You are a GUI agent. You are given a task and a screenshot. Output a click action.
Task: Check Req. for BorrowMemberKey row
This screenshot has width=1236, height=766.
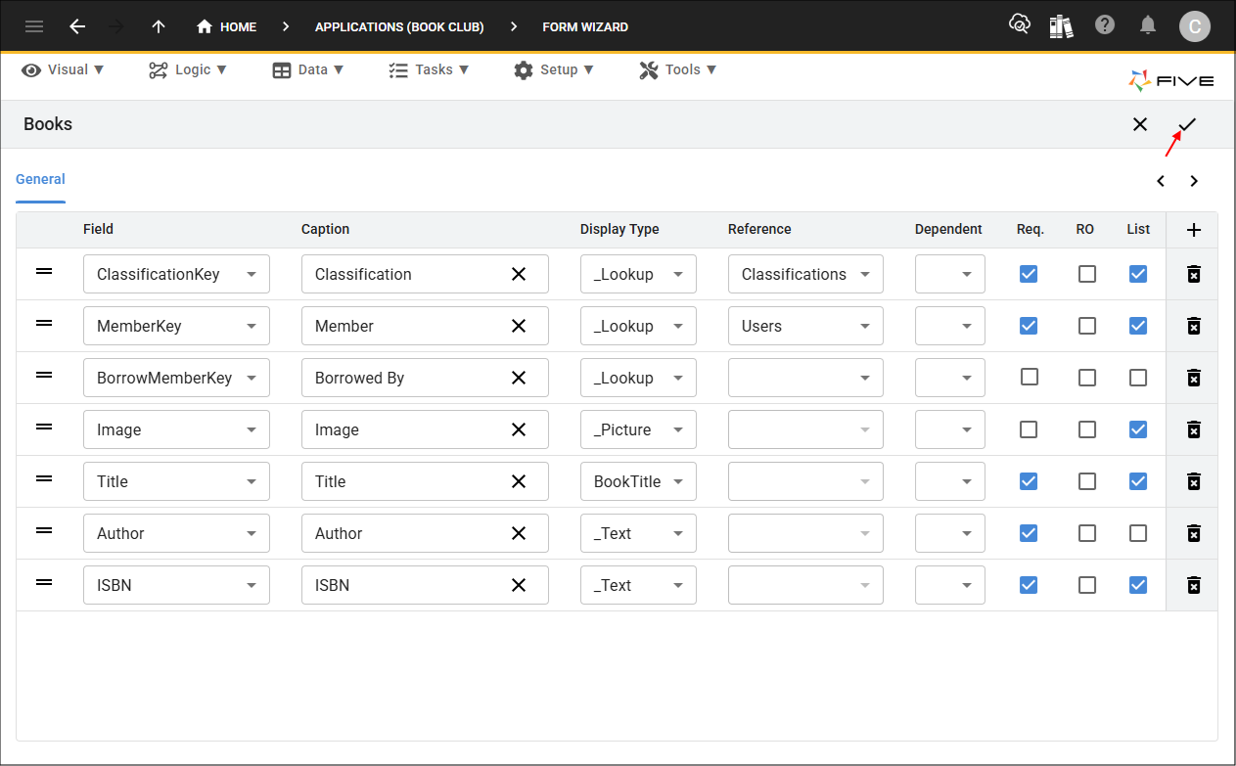point(1029,378)
